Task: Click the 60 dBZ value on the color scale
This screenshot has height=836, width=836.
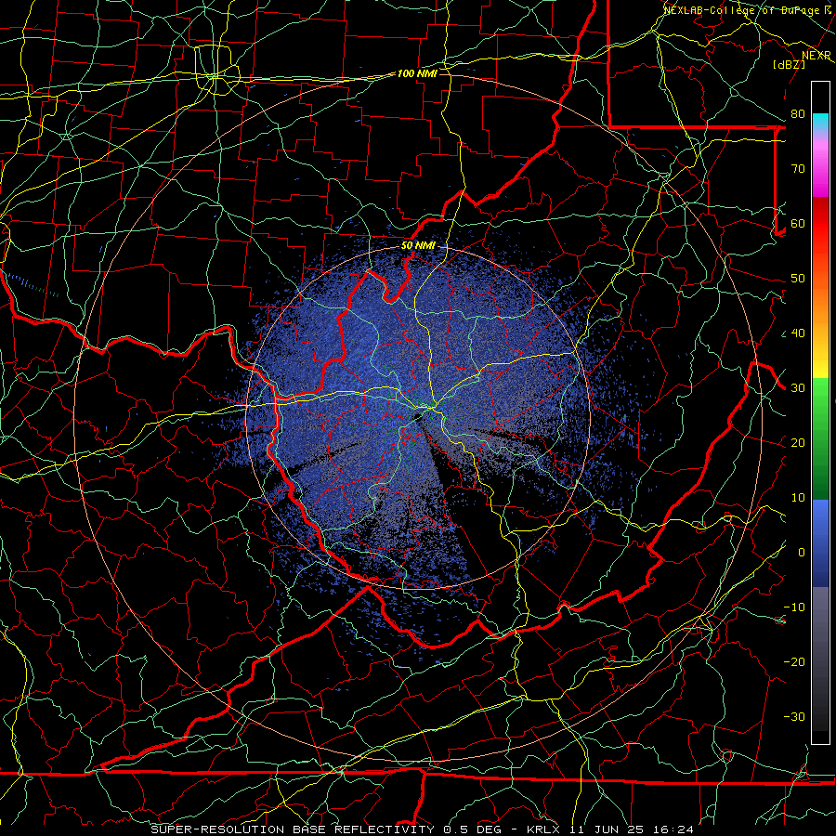Action: click(798, 224)
